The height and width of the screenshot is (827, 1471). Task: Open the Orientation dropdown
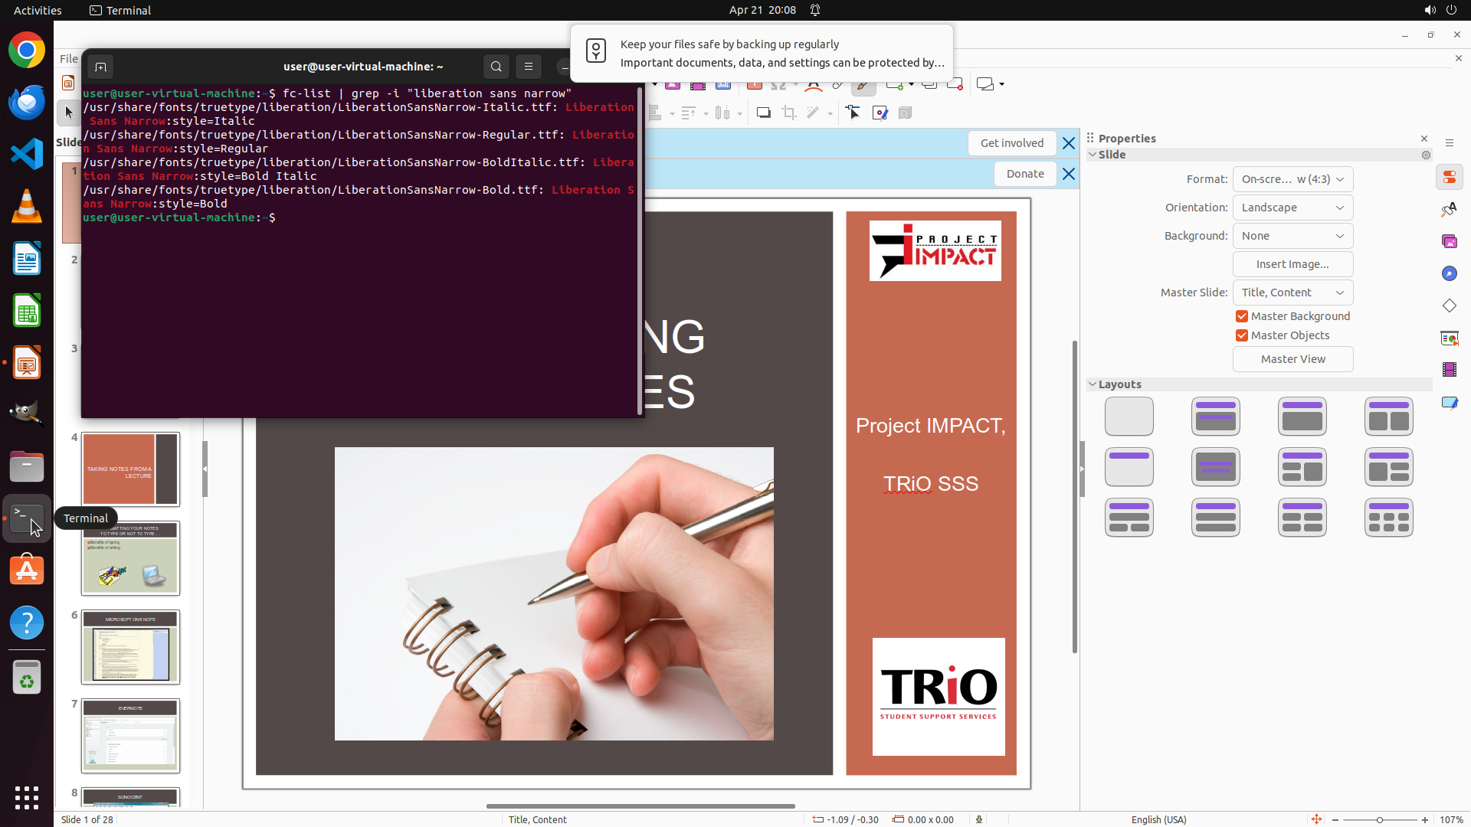pos(1292,208)
